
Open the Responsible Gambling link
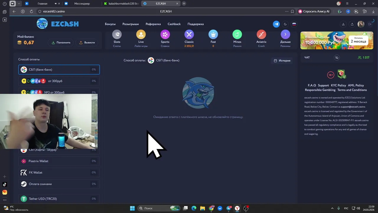(x=320, y=90)
